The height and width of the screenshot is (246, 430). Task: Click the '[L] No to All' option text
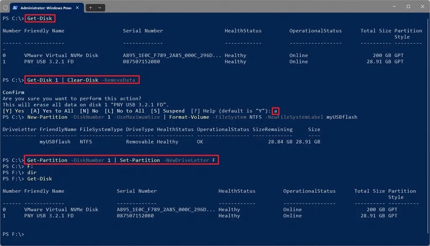click(x=124, y=111)
